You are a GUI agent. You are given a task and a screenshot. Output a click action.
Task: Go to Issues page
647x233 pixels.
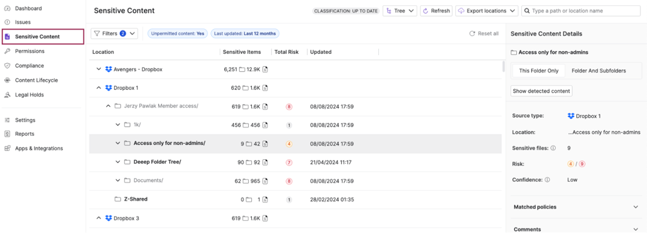(x=23, y=22)
